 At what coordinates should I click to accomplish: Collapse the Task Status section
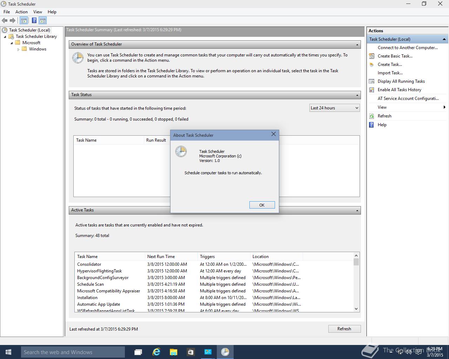pyautogui.click(x=357, y=95)
